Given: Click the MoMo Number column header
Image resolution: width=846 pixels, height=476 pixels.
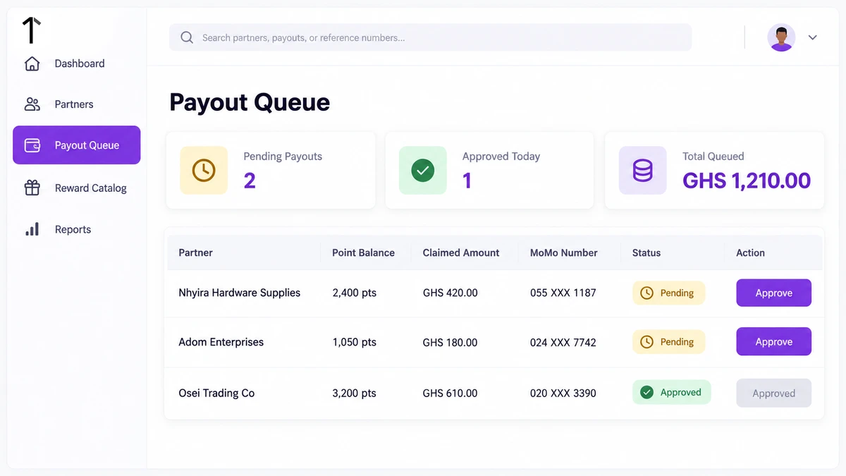Looking at the screenshot, I should 564,252.
